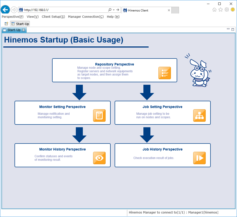Open the Manager Connection(C) menu
The image size is (237, 217).
pos(86,16)
